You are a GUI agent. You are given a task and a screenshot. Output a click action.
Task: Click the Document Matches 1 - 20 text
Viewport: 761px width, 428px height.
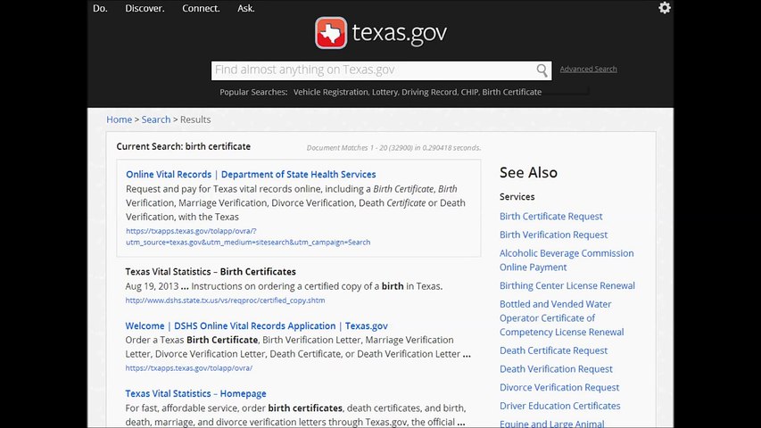(x=393, y=148)
